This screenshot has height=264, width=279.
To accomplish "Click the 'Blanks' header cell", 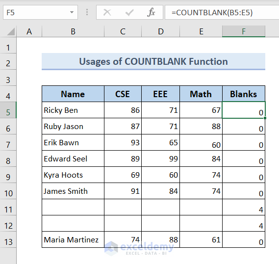I will (x=244, y=94).
